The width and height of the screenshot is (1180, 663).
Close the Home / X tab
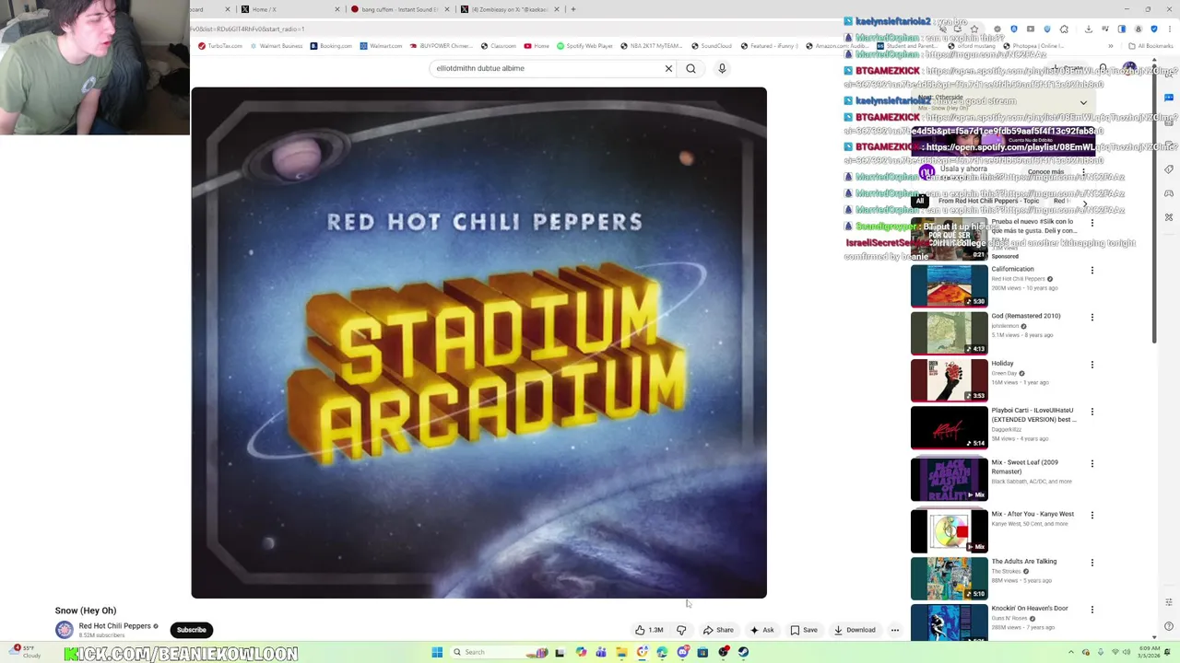[x=336, y=9]
